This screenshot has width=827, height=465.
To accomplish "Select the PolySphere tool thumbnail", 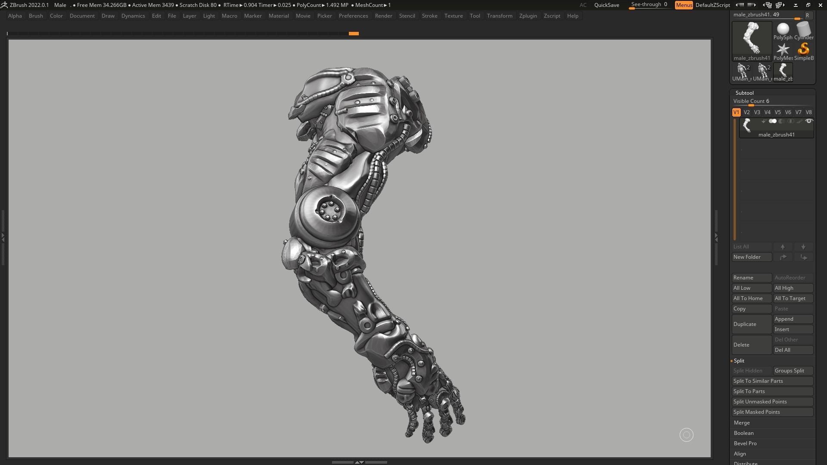I will (783, 31).
